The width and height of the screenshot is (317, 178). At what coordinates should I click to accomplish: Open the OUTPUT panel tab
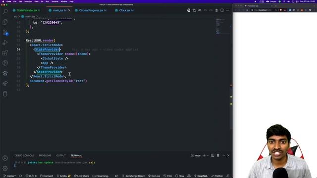point(61,155)
